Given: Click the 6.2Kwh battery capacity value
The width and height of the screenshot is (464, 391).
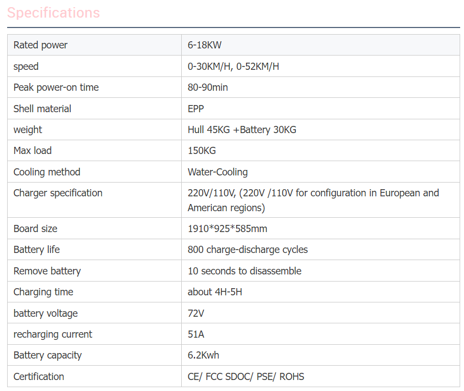Looking at the screenshot, I should (x=203, y=355).
